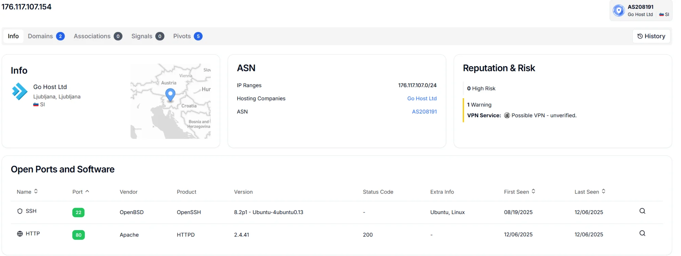Screen dimensions: 681x256
Task: Click the blue map location pin
Action: 170,94
